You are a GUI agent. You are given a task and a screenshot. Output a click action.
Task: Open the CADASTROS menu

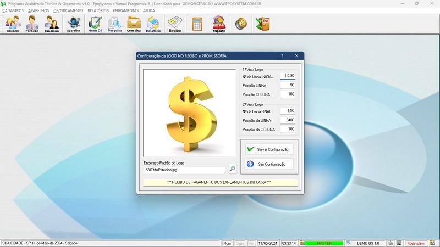(x=13, y=10)
